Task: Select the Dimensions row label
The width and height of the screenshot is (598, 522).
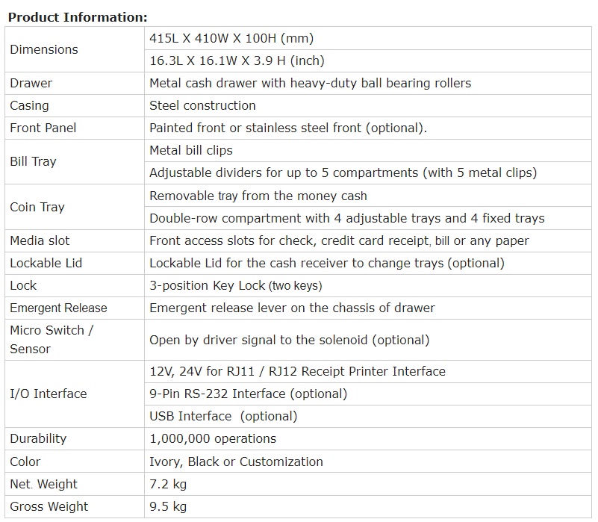Action: tap(44, 49)
